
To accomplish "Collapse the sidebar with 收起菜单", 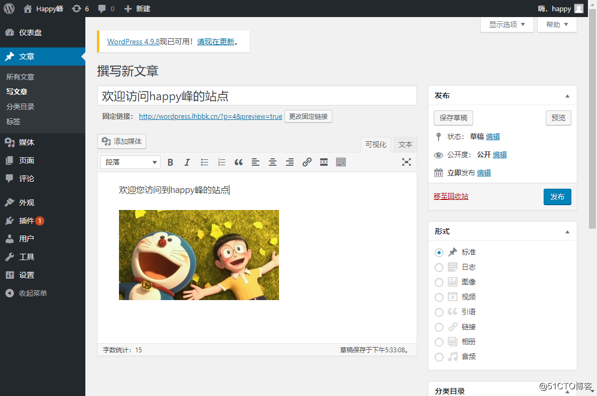I will (43, 293).
